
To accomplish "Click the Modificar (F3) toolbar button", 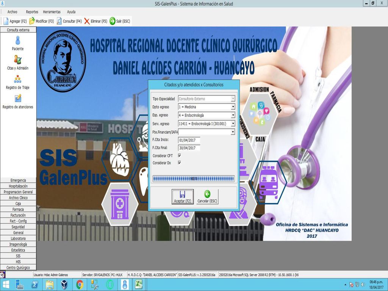I will pos(42,21).
